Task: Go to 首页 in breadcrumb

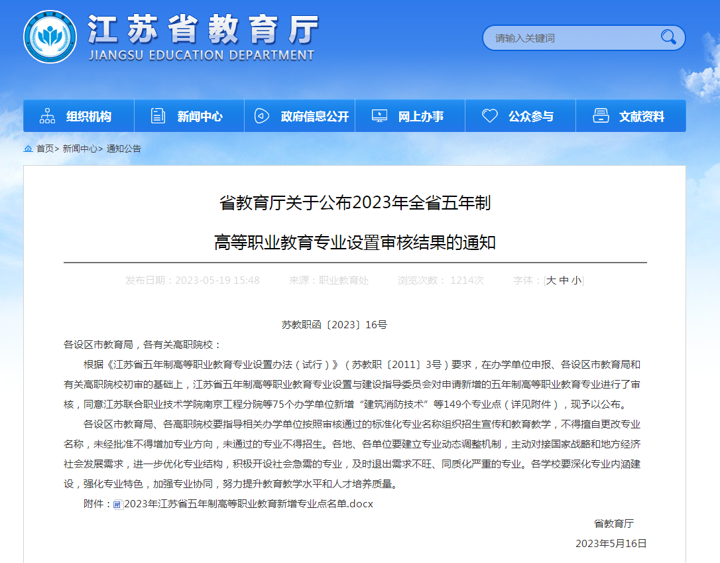Action: tap(45, 149)
